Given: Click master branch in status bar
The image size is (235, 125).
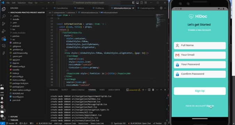Looking at the screenshot, I should [10, 124].
